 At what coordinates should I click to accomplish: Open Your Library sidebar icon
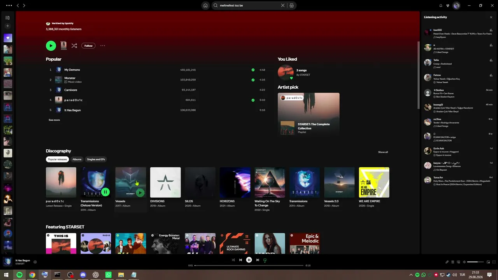click(x=7, y=17)
